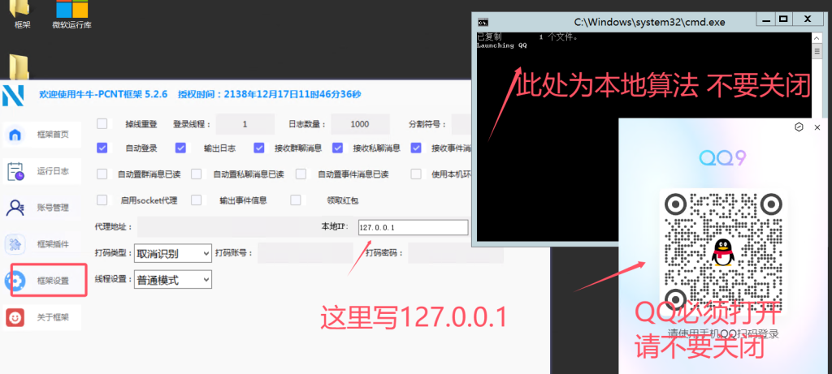
Task: Click the QQ login shield icon
Action: click(799, 127)
